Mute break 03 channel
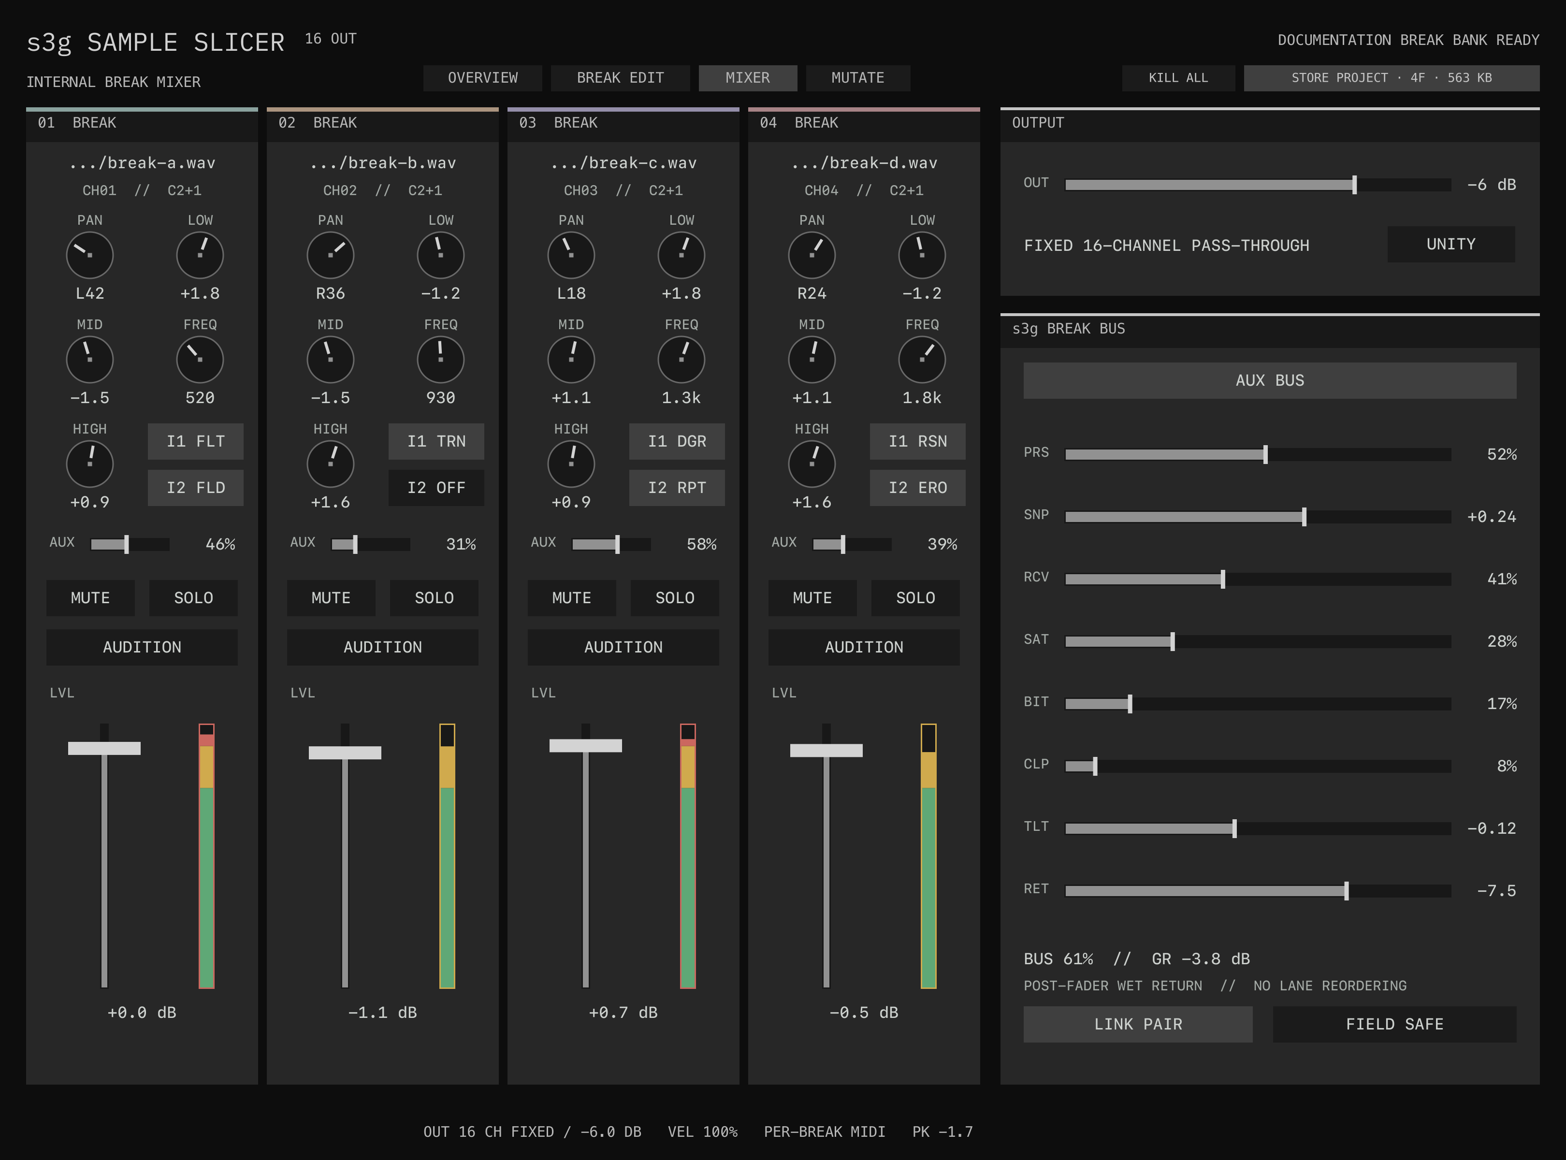 pos(572,598)
